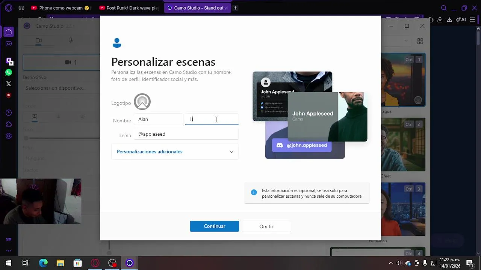The image size is (481, 270).
Task: Open Twitch in the Opera sidebar
Action: point(9,61)
